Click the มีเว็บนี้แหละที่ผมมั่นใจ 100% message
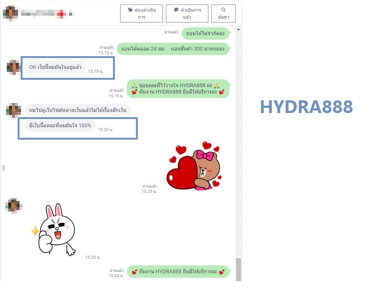Viewport: 372px width, 307px height. 60,125
